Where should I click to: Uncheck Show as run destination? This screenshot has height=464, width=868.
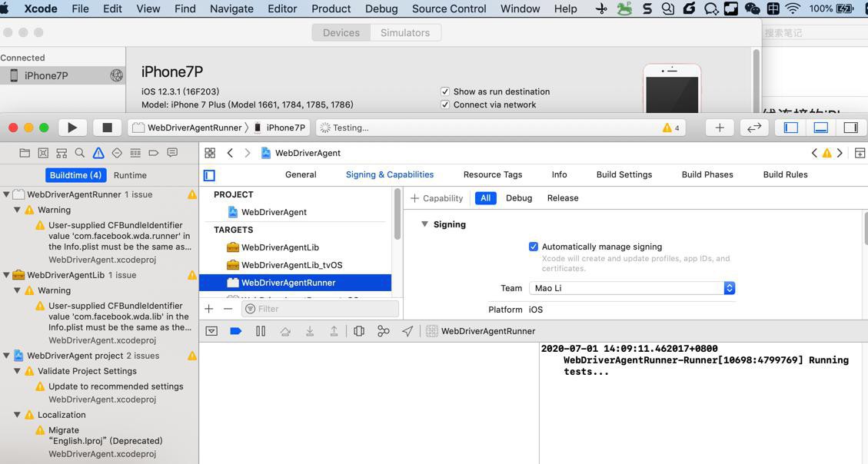pyautogui.click(x=444, y=92)
